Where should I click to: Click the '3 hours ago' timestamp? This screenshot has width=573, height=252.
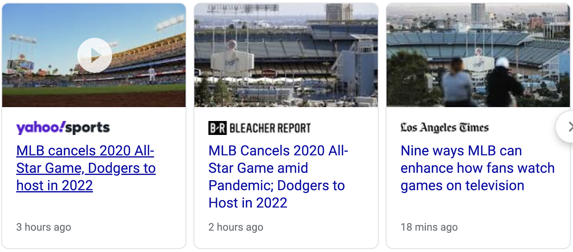(44, 227)
